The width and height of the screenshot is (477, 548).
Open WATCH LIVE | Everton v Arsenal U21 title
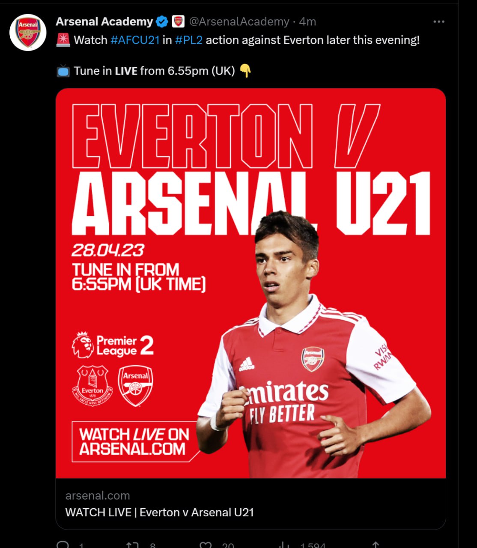(160, 512)
